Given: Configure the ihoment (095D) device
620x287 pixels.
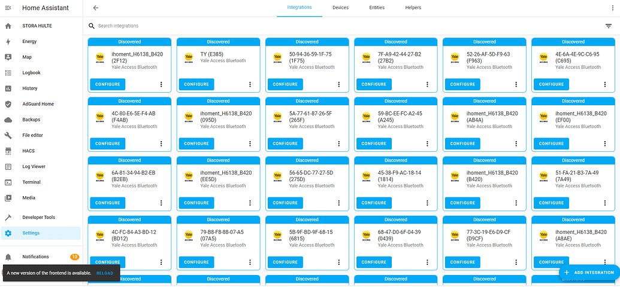Looking at the screenshot, I should click(196, 143).
